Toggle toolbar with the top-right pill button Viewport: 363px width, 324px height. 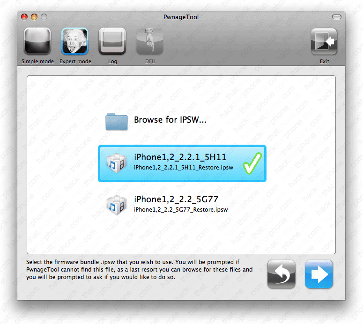coord(336,17)
